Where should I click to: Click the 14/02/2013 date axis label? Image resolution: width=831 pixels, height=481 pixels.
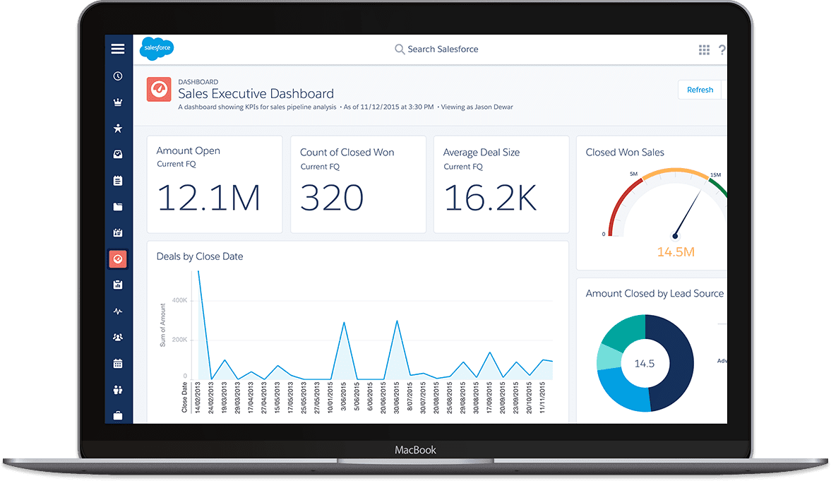click(198, 398)
